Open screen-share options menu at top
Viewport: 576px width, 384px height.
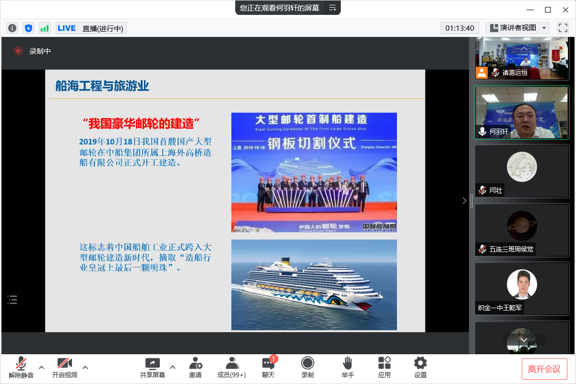332,8
